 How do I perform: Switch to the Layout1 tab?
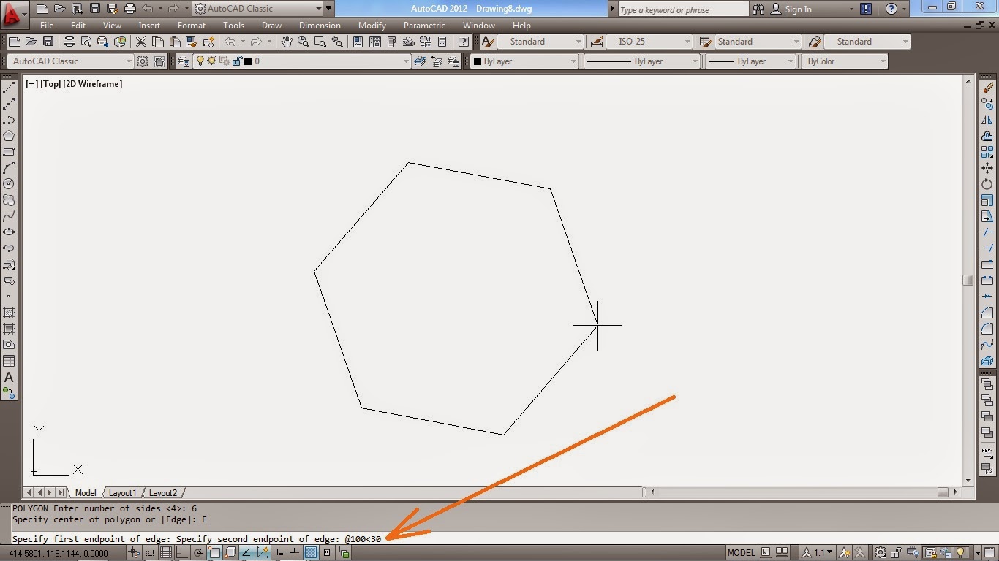(x=122, y=493)
